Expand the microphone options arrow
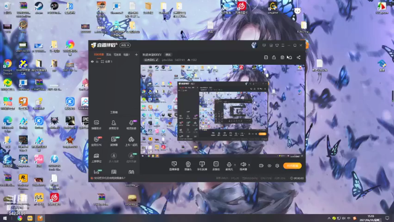 235,165
